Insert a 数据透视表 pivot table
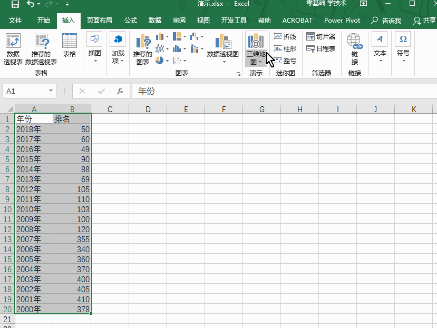The height and width of the screenshot is (328, 437). (x=13, y=49)
